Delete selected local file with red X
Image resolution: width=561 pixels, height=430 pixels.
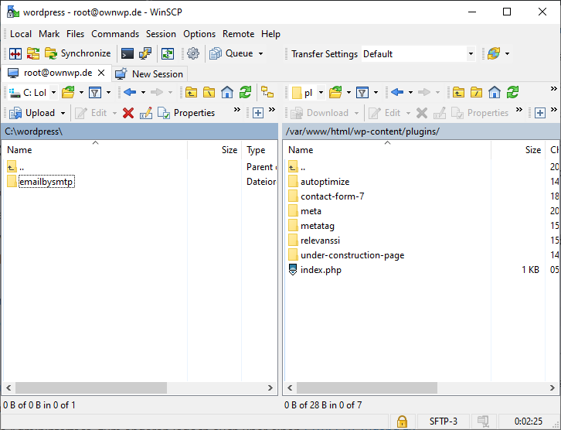[128, 113]
